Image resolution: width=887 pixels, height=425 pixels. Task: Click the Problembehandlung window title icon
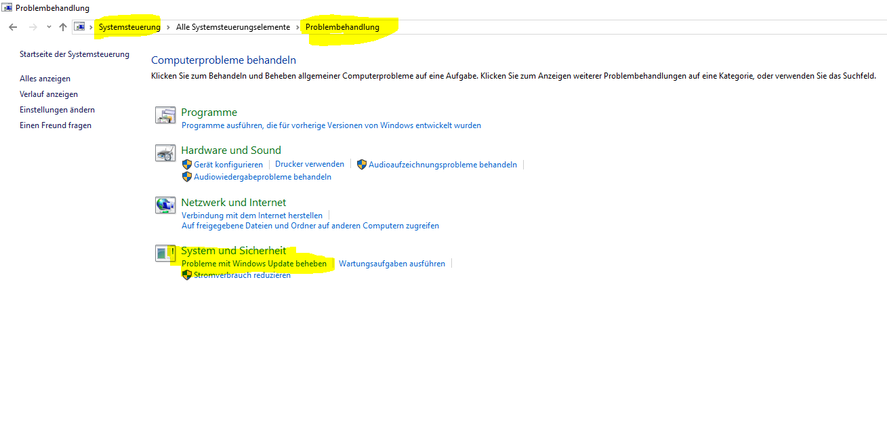[7, 8]
